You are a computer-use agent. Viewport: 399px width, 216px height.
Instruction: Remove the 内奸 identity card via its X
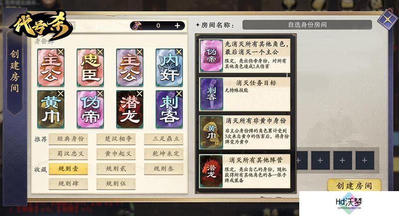179,52
